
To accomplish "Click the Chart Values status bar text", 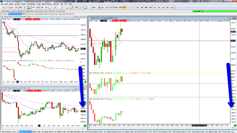I will point(33,11).
